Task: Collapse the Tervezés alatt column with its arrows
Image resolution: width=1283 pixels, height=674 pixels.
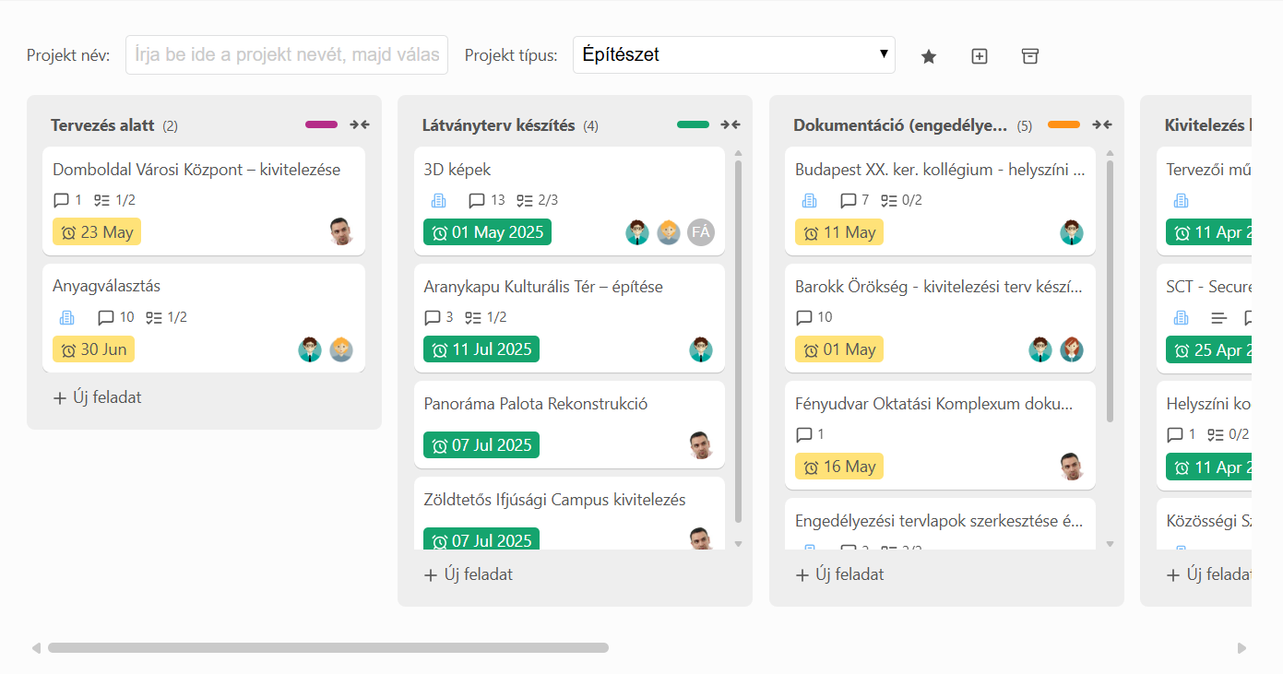Action: 360,124
